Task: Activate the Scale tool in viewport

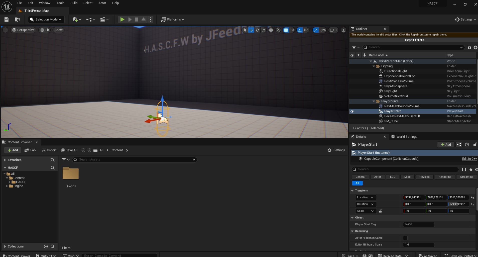Action: [x=263, y=30]
